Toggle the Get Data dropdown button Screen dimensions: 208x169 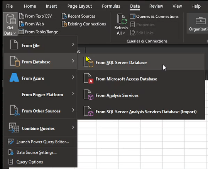tap(10, 24)
